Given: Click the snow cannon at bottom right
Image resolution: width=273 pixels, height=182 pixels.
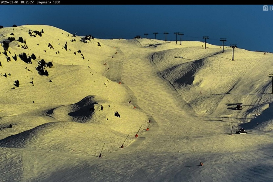Looking at the screenshot, I should click(x=201, y=164).
